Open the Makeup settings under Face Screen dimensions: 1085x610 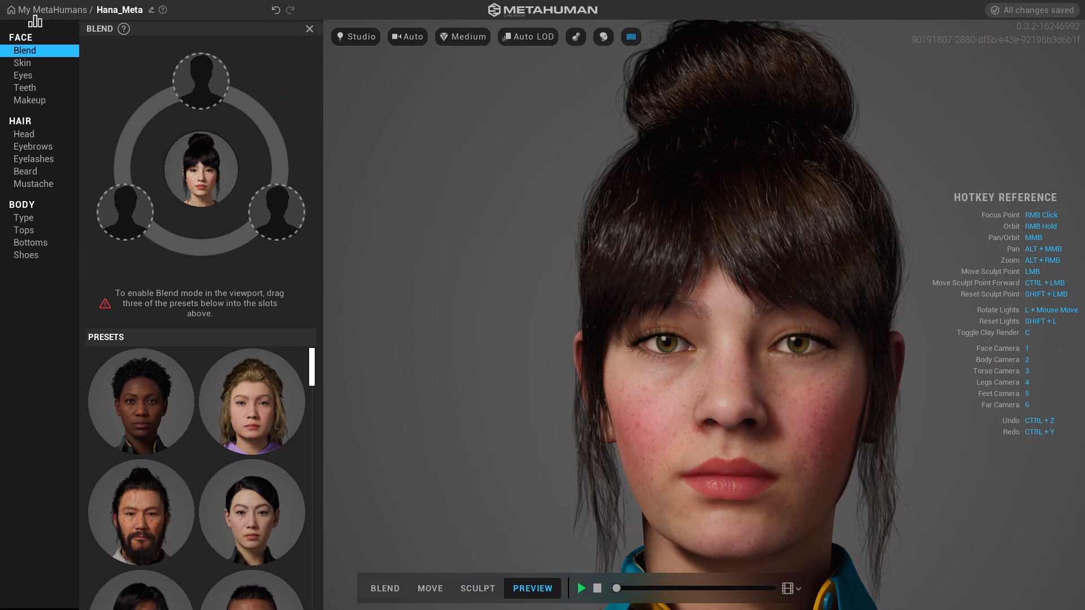tap(29, 100)
